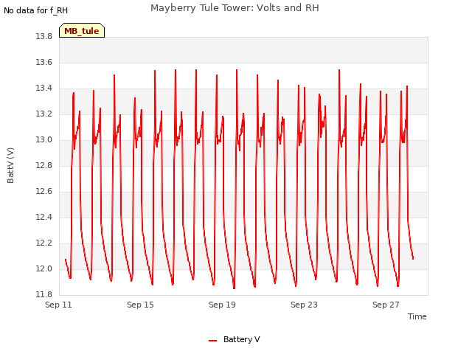Click the BattV (V) y-axis label
Screen dimensions: 472x354
click(x=10, y=165)
